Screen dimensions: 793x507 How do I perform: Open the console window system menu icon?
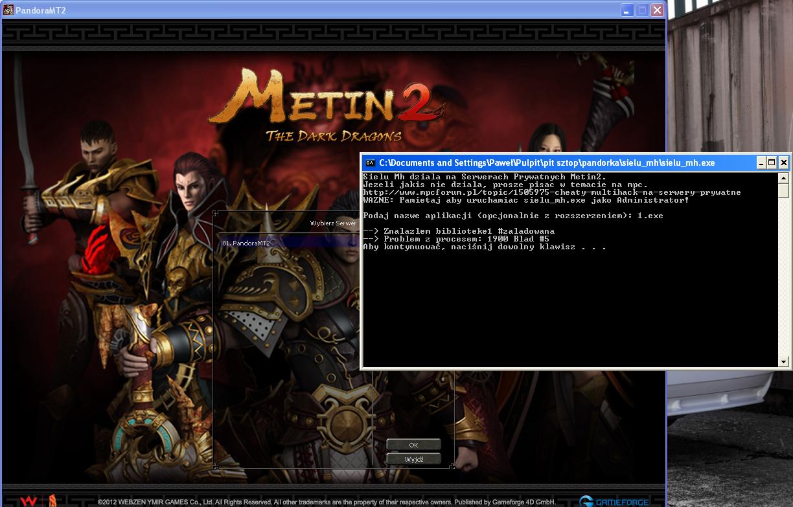(x=370, y=163)
